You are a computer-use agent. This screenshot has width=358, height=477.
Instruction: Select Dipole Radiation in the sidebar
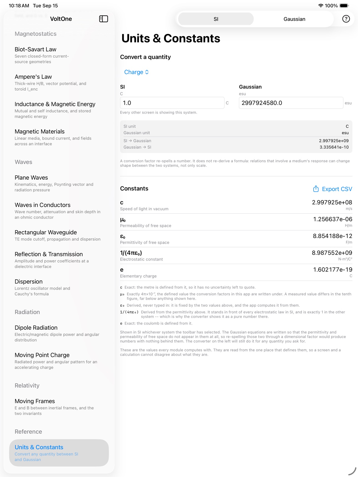pyautogui.click(x=59, y=334)
